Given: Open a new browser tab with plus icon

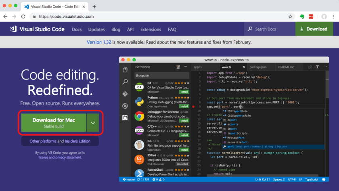Looking at the screenshot, I should (94, 6).
